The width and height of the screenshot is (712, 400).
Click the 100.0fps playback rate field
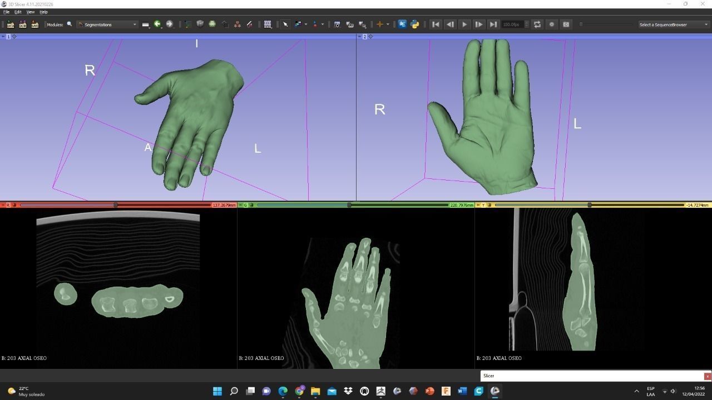tap(515, 24)
